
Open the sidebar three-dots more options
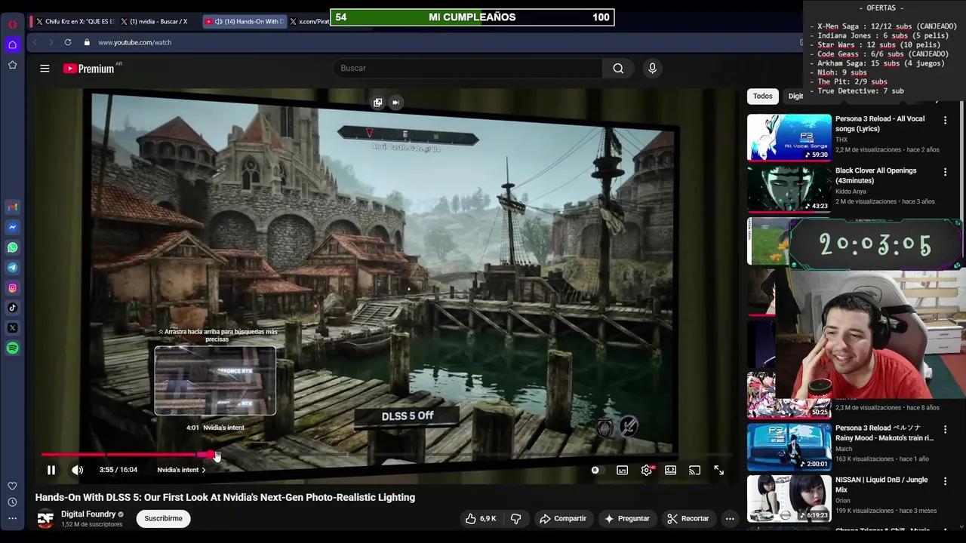[x=12, y=518]
